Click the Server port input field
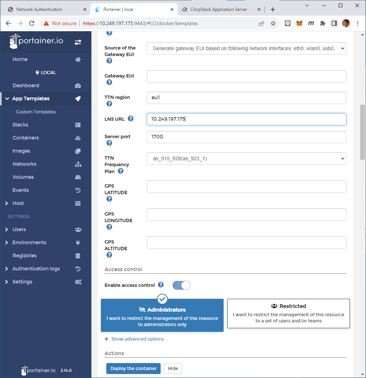The width and height of the screenshot is (366, 378). click(247, 137)
